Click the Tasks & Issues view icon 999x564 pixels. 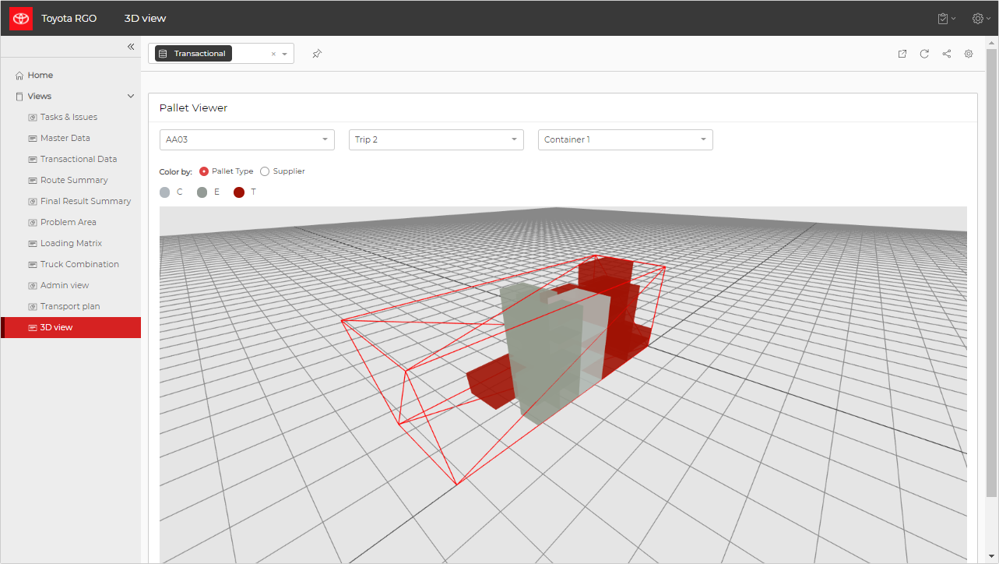33,118
